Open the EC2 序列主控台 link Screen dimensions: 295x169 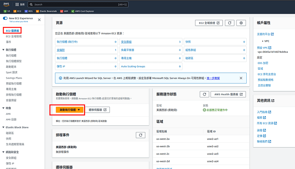point(267,74)
